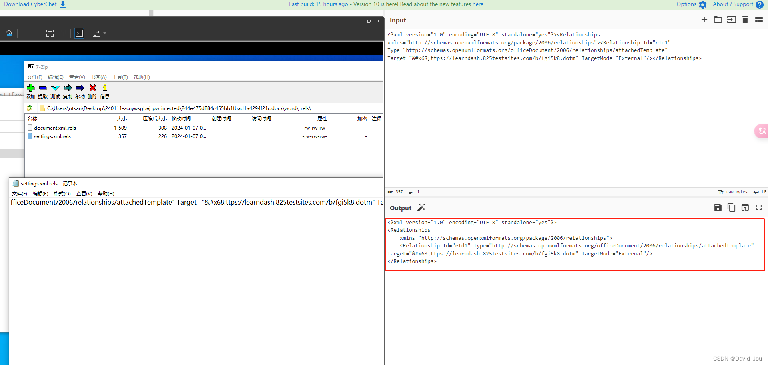Open Notepad 文件(F) menu
This screenshot has width=768, height=365.
pyautogui.click(x=19, y=194)
